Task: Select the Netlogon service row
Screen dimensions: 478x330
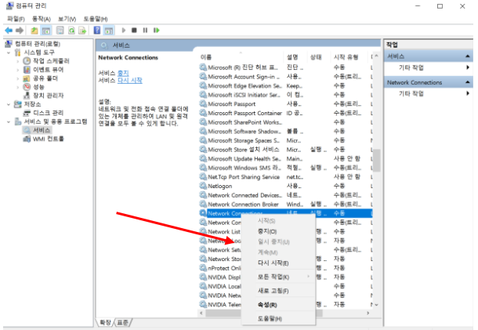Action: click(x=285, y=186)
